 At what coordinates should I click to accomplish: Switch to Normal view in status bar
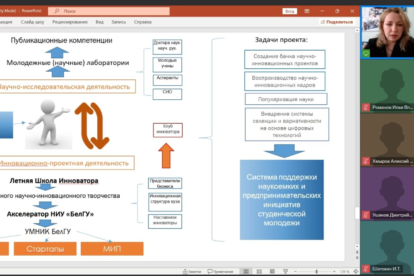click(246, 271)
